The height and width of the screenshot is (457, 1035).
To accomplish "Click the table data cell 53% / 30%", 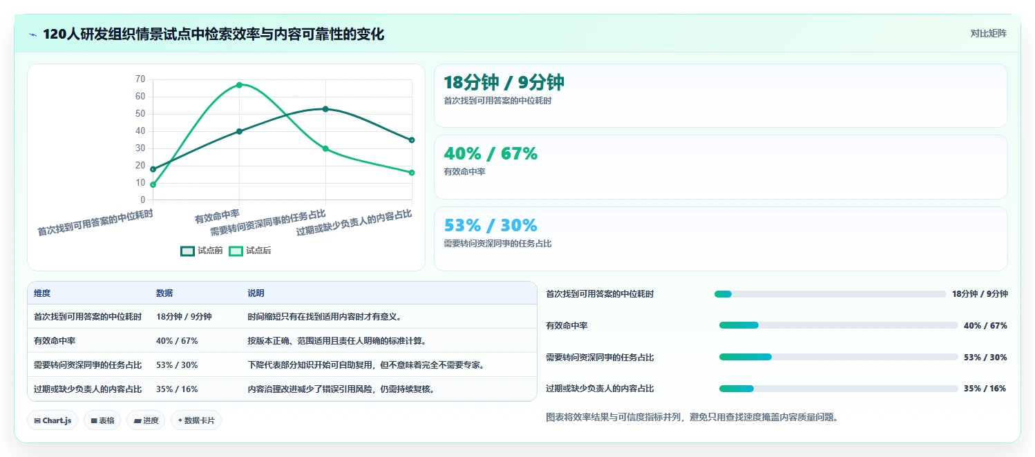I will click(x=177, y=365).
